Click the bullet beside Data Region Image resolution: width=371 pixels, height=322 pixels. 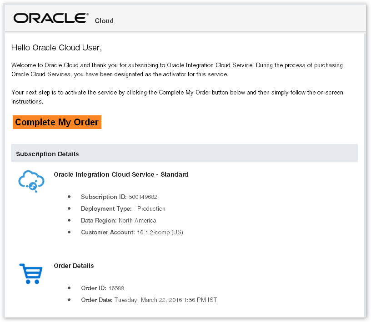click(x=69, y=220)
